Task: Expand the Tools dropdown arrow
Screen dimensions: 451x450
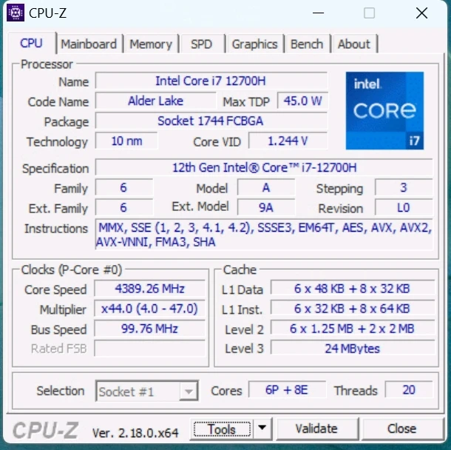Action: click(263, 429)
